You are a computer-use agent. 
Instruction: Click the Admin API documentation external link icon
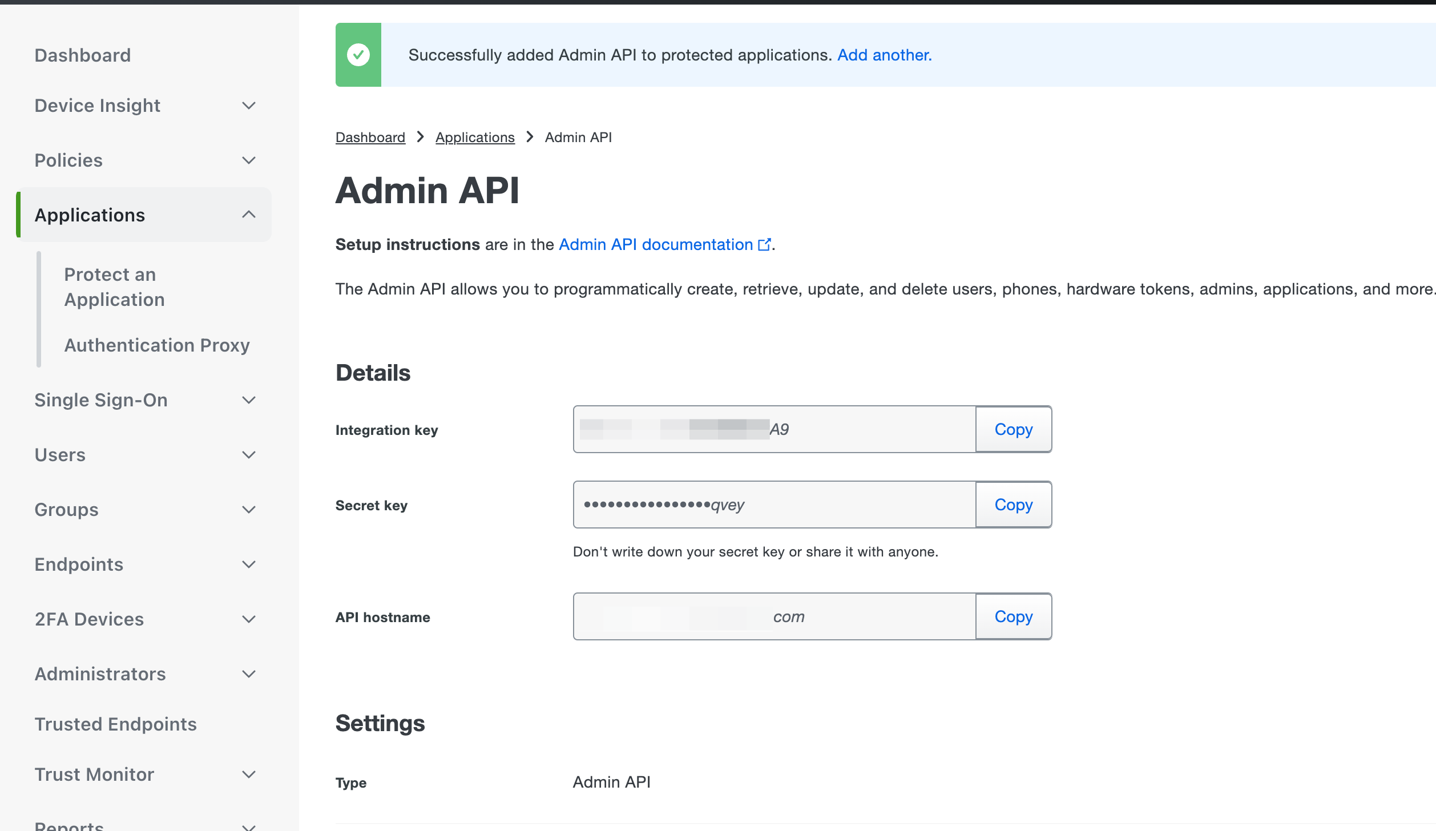point(764,244)
